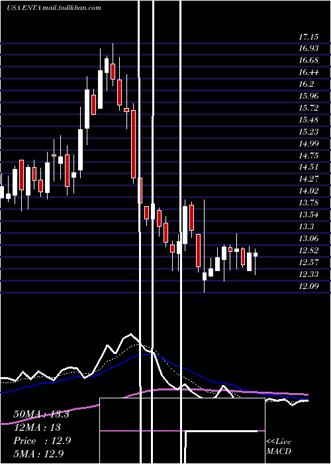The height and width of the screenshot is (464, 331).
Task: Click the 13.06 price axis label
Action: (x=308, y=239)
